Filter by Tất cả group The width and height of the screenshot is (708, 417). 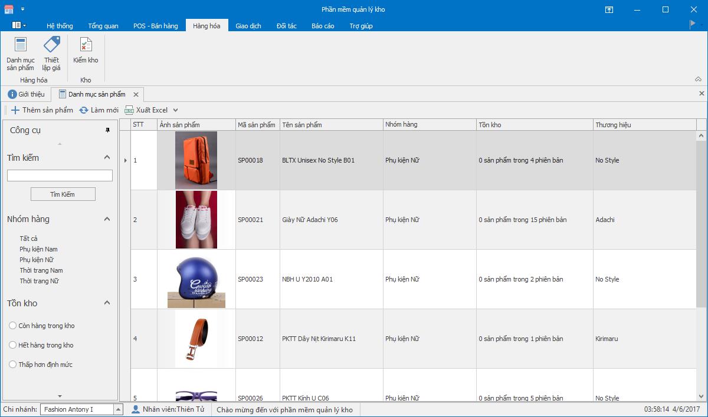28,239
